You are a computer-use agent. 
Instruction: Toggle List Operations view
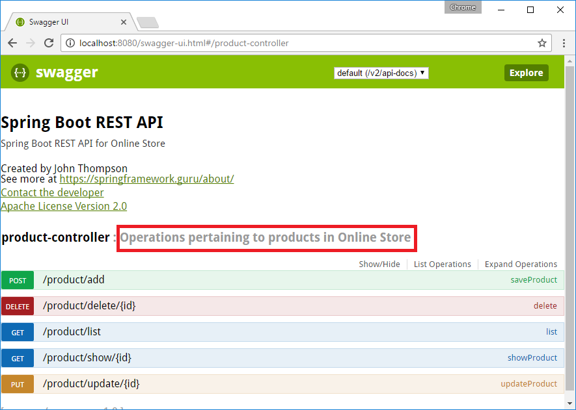(x=442, y=264)
